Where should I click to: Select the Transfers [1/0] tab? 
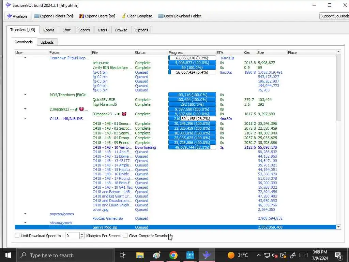tap(23, 30)
